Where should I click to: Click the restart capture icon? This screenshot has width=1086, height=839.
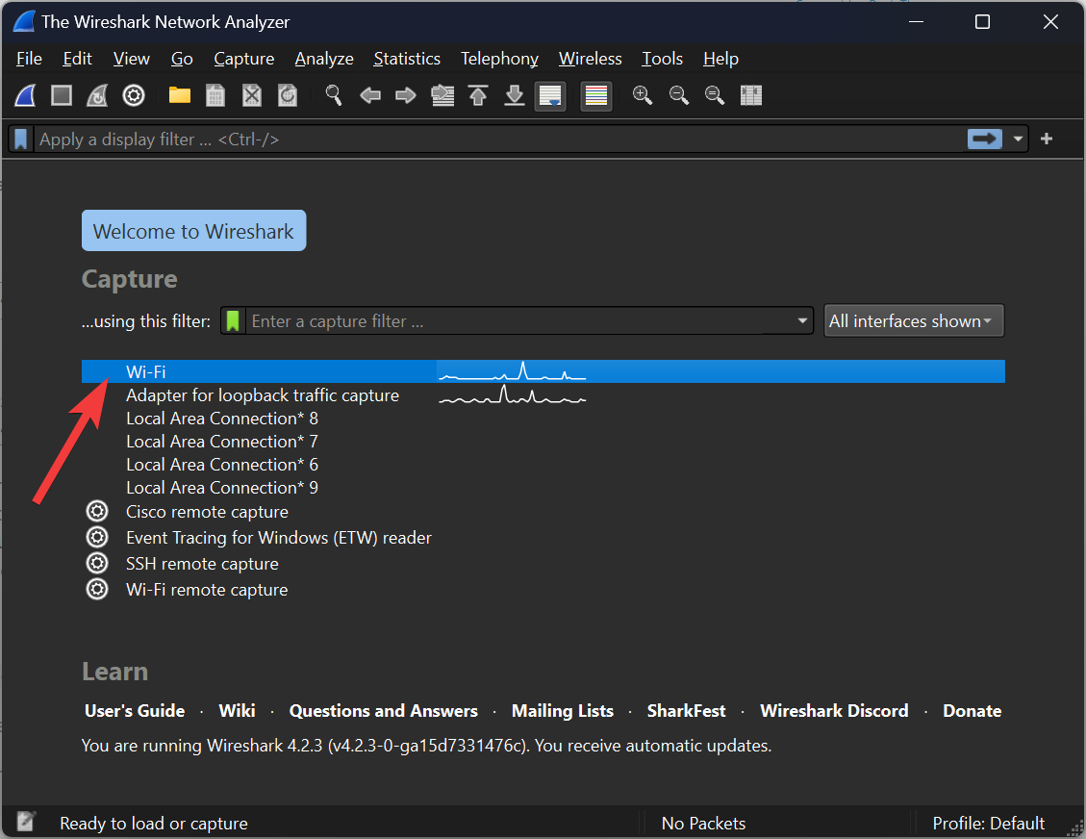pyautogui.click(x=96, y=95)
